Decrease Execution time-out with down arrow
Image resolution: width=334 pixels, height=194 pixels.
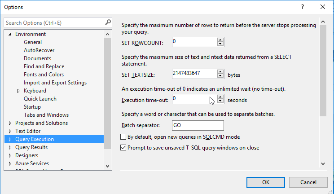(220, 101)
